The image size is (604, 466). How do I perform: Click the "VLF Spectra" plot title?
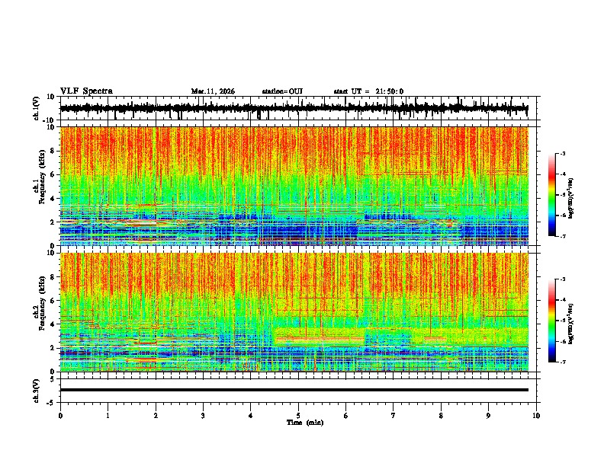pos(86,91)
